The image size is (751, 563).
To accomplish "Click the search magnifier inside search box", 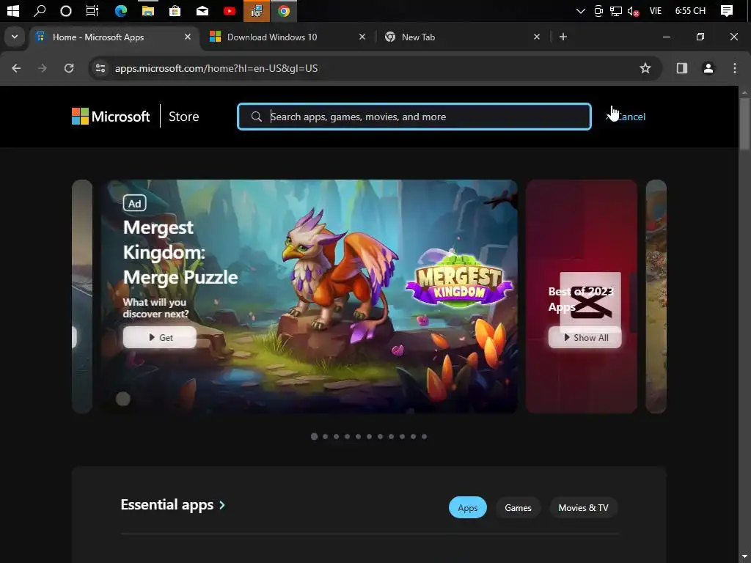I will point(256,117).
